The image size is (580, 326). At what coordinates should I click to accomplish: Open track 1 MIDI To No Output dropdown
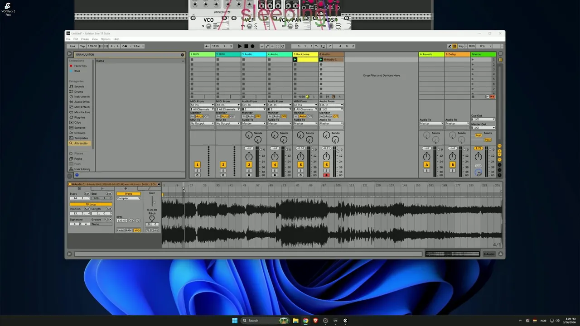click(202, 124)
